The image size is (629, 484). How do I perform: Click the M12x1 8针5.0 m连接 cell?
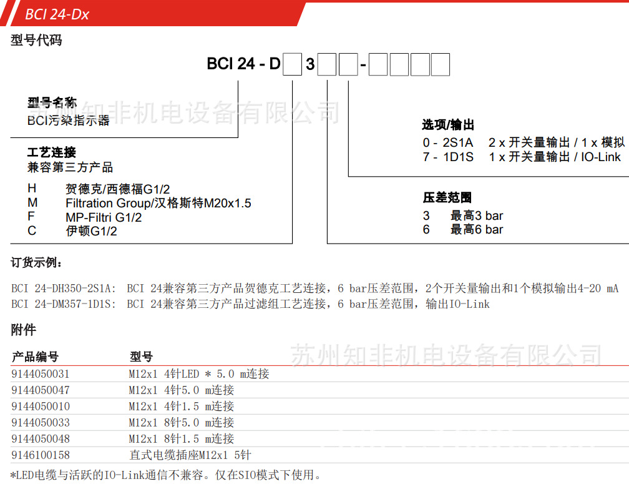point(182,423)
